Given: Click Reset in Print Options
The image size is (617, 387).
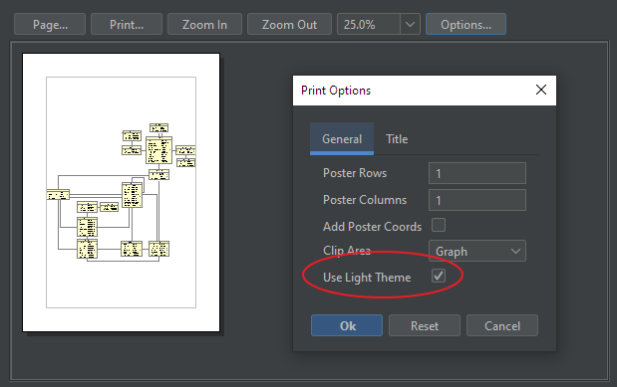Looking at the screenshot, I should 425,325.
